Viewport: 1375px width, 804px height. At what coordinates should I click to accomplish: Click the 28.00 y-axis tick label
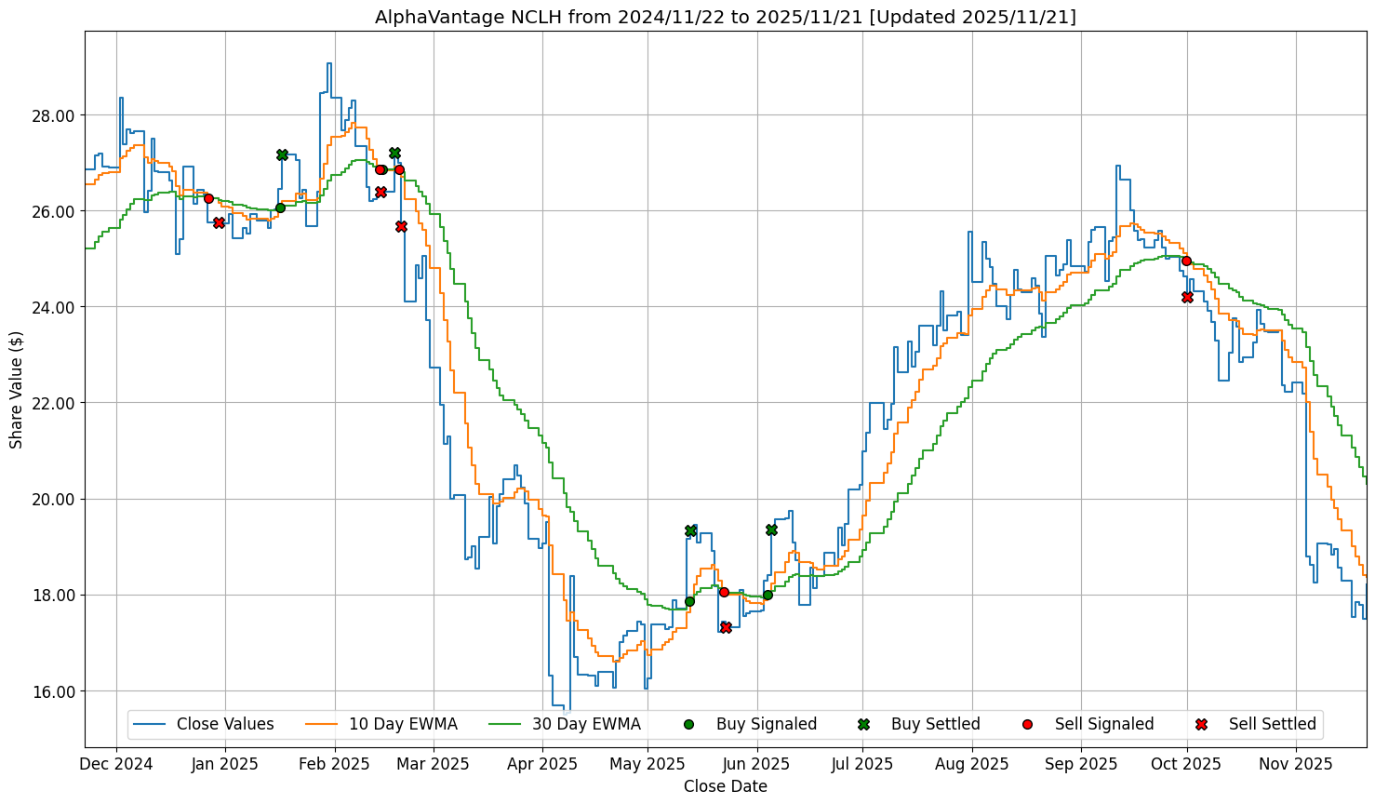[53, 115]
